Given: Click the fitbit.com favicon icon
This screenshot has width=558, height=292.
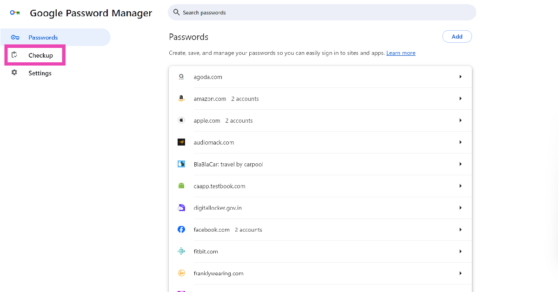Looking at the screenshot, I should coord(181,252).
